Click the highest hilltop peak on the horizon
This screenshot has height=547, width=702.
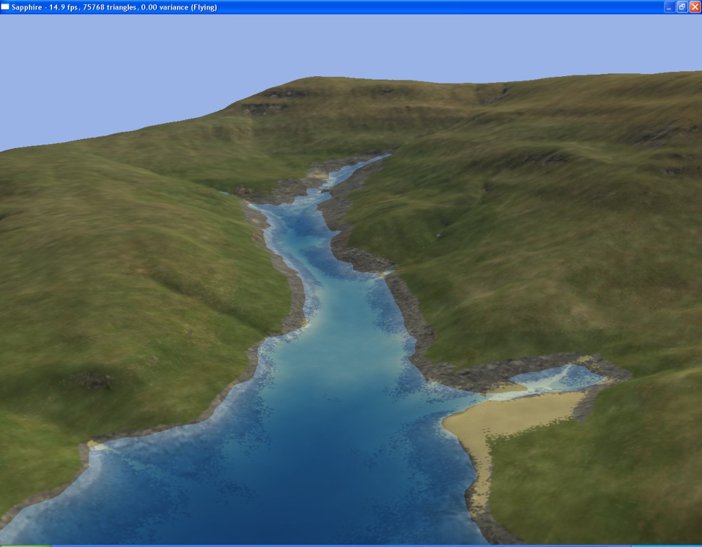click(322, 80)
